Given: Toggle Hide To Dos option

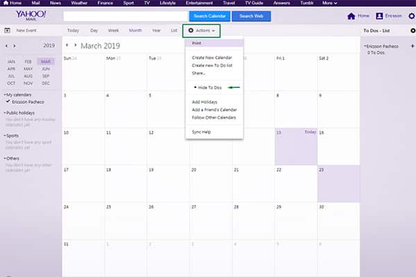Looking at the screenshot, I should (209, 87).
